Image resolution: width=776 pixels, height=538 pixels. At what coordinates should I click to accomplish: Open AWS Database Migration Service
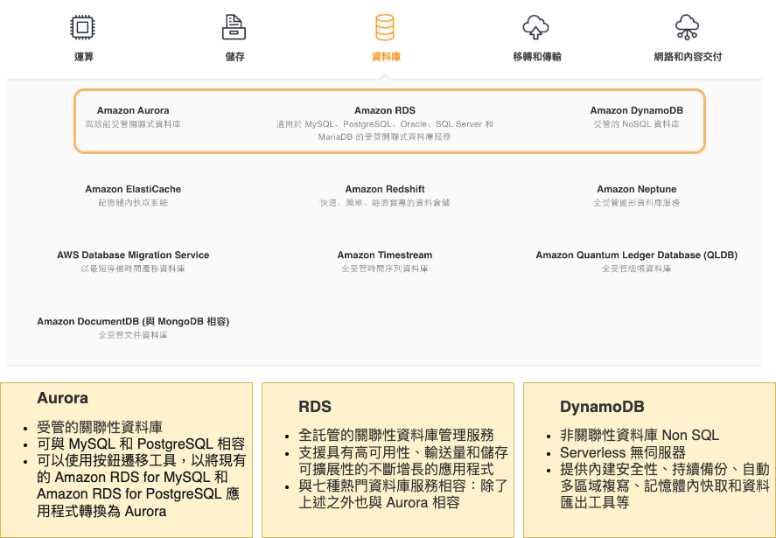pyautogui.click(x=131, y=255)
